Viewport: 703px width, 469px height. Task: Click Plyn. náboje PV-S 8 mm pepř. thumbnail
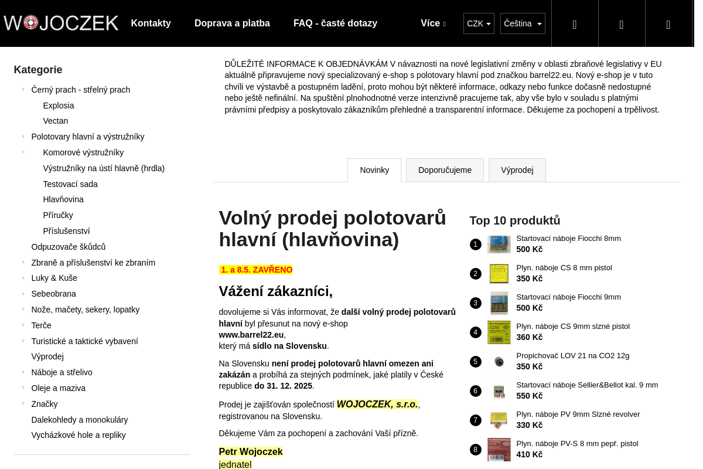[x=499, y=450]
